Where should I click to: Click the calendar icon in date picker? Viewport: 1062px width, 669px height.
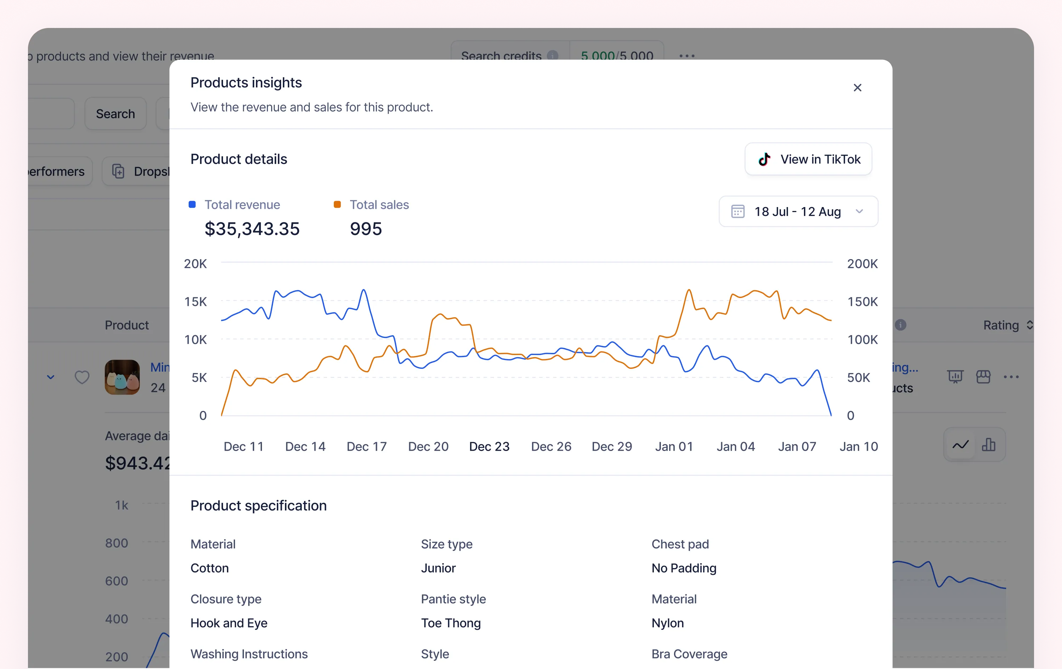[x=737, y=212]
